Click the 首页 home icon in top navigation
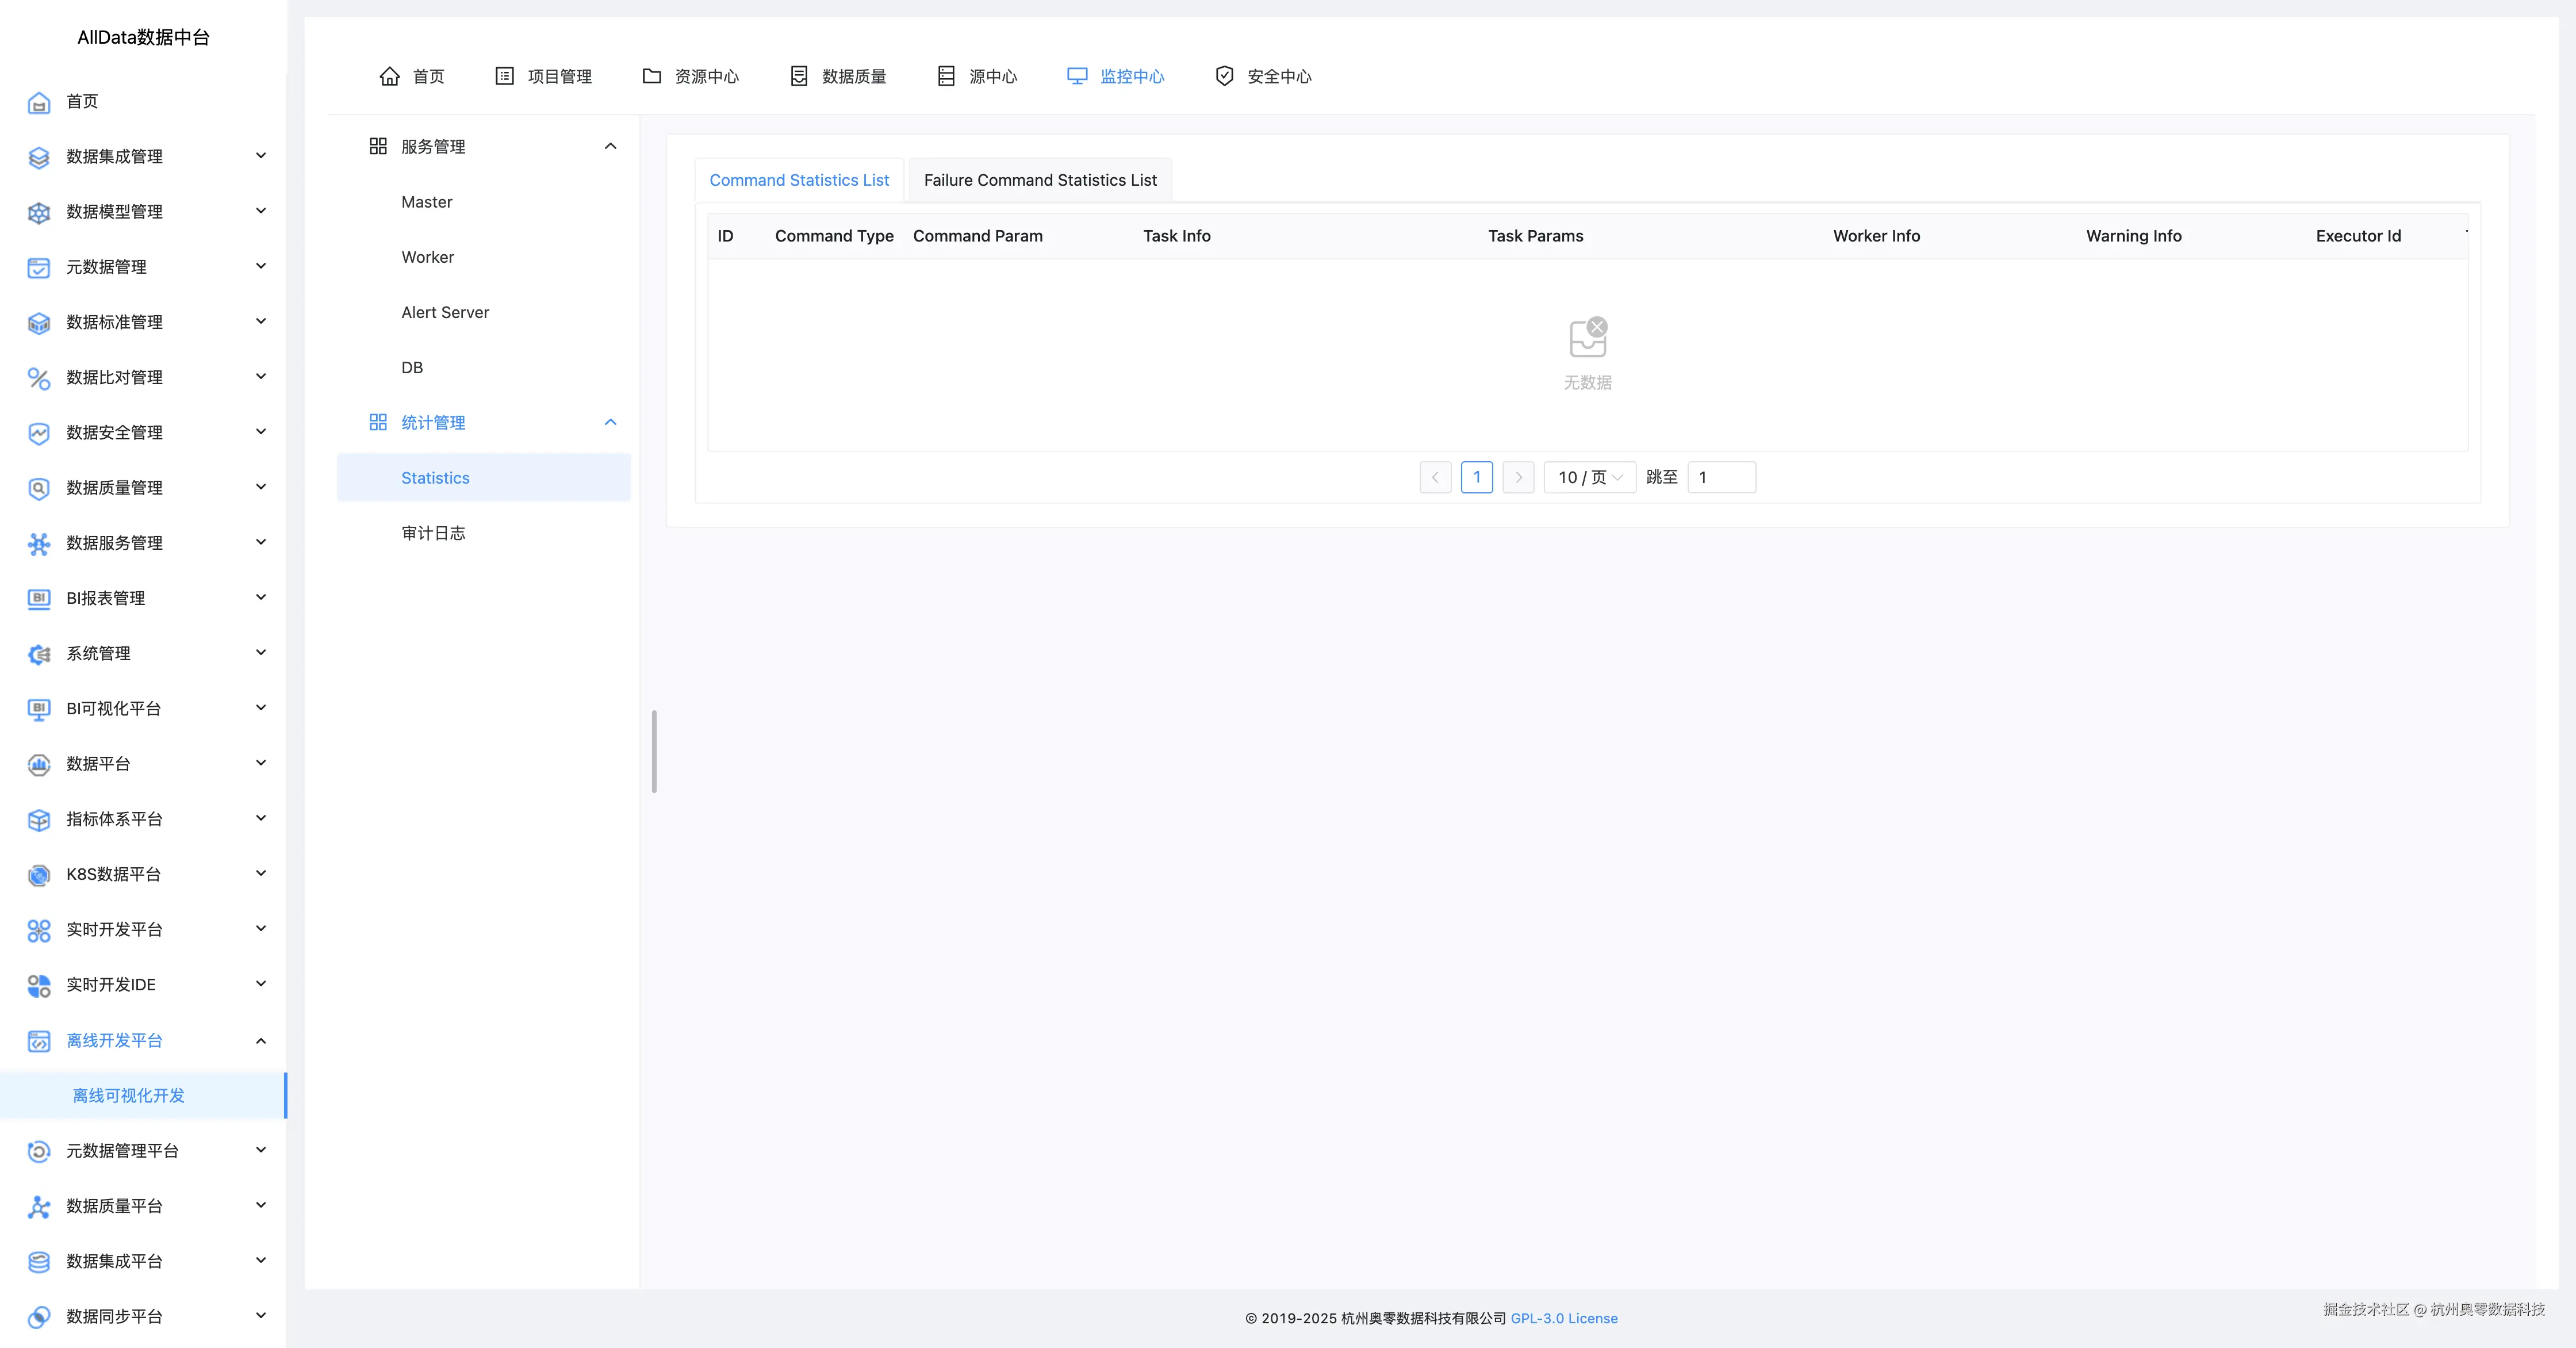Screen dimensions: 2576x1348 389,76
